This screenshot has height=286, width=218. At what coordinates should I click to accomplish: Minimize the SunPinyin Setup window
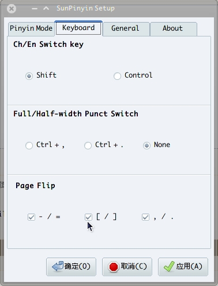pyautogui.click(x=35, y=9)
